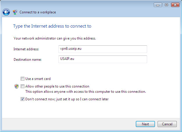Close the wizard with the red X
182x132 pixels.
pyautogui.click(x=175, y=5)
